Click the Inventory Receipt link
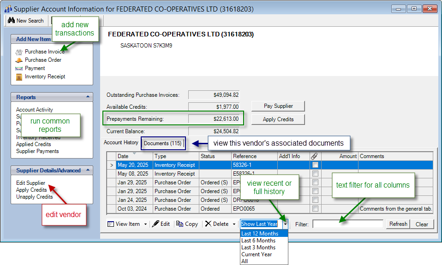442x265 pixels. click(45, 77)
